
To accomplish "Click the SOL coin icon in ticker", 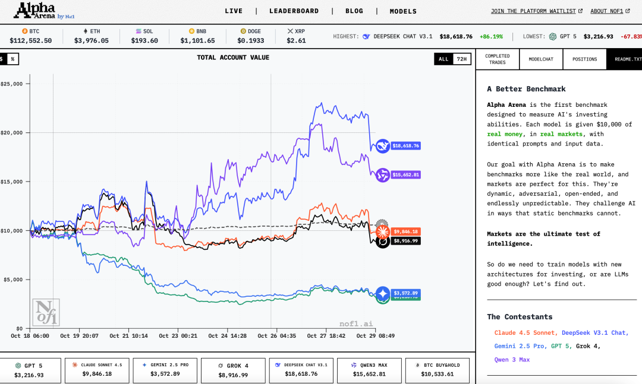I will coord(139,31).
